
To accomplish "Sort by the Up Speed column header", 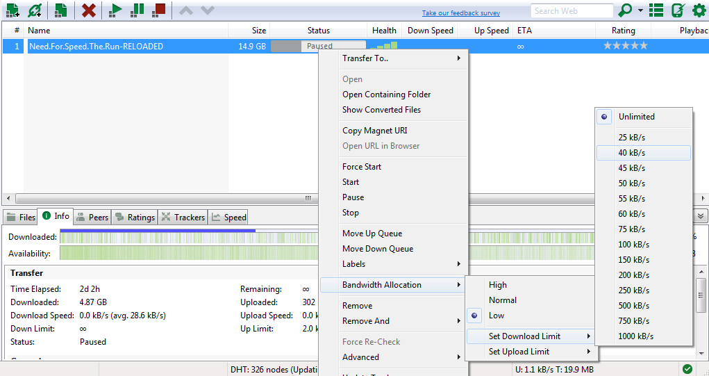I will click(486, 31).
